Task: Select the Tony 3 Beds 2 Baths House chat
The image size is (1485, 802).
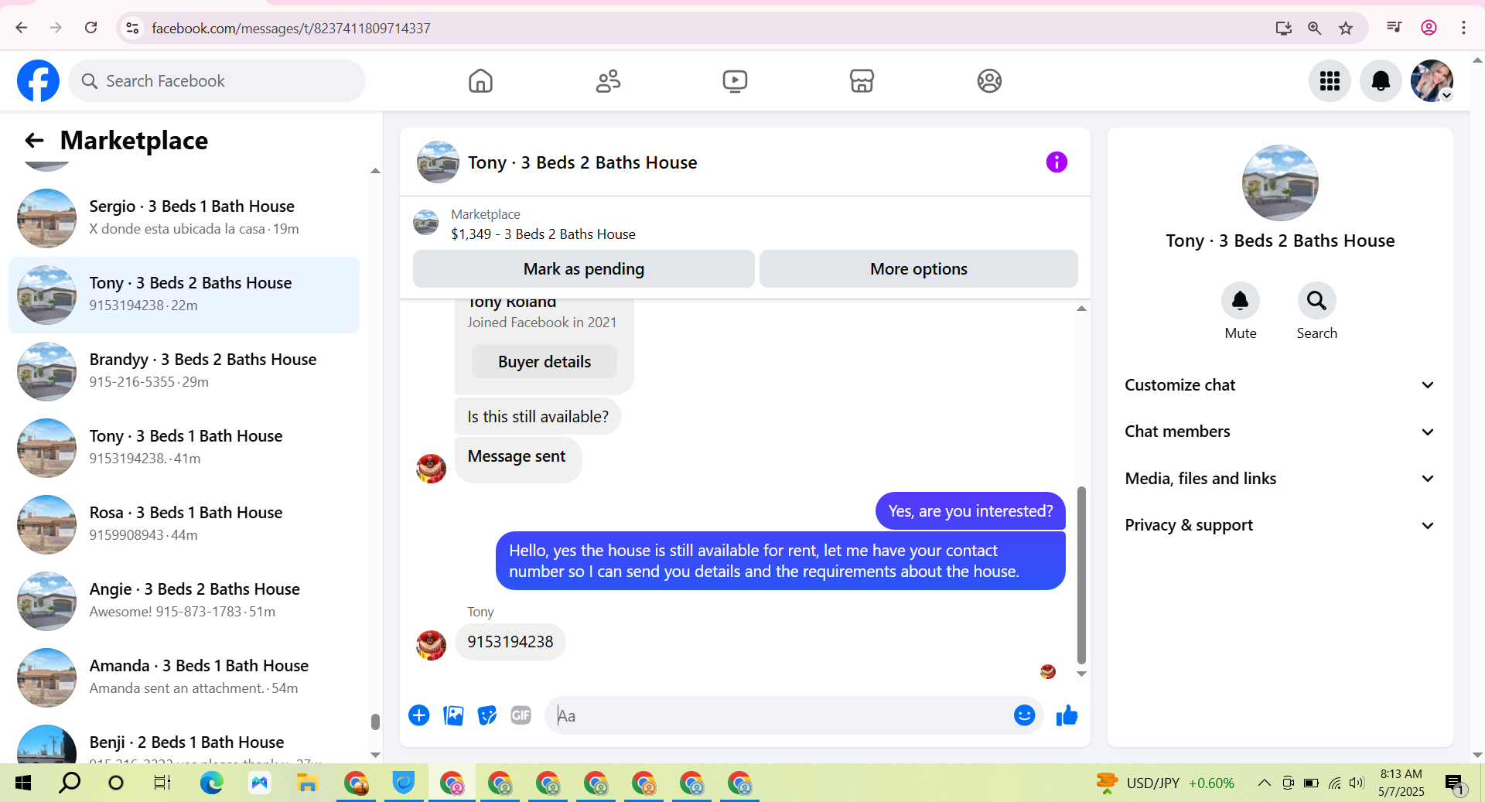Action: (x=184, y=295)
